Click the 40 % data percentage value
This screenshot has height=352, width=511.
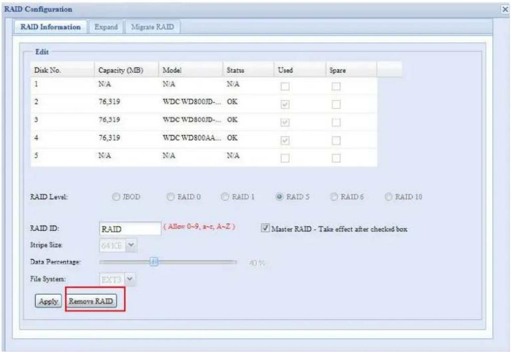pyautogui.click(x=257, y=263)
